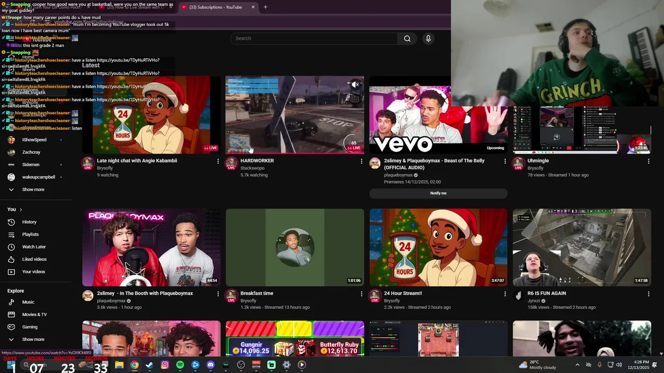Open Breakfast time video title
Image resolution: width=664 pixels, height=373 pixels.
point(257,293)
